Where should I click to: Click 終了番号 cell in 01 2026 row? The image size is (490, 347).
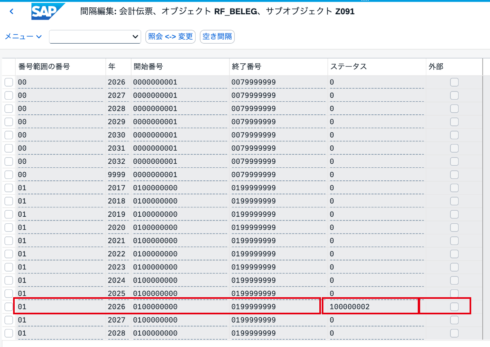pos(278,307)
